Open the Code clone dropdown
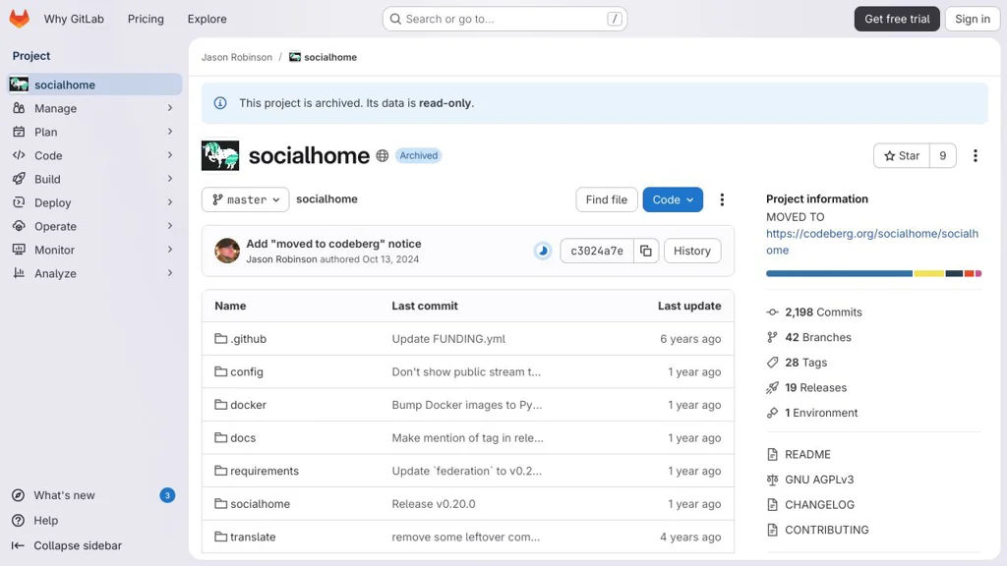Screen dimensions: 1007x566 pos(673,199)
